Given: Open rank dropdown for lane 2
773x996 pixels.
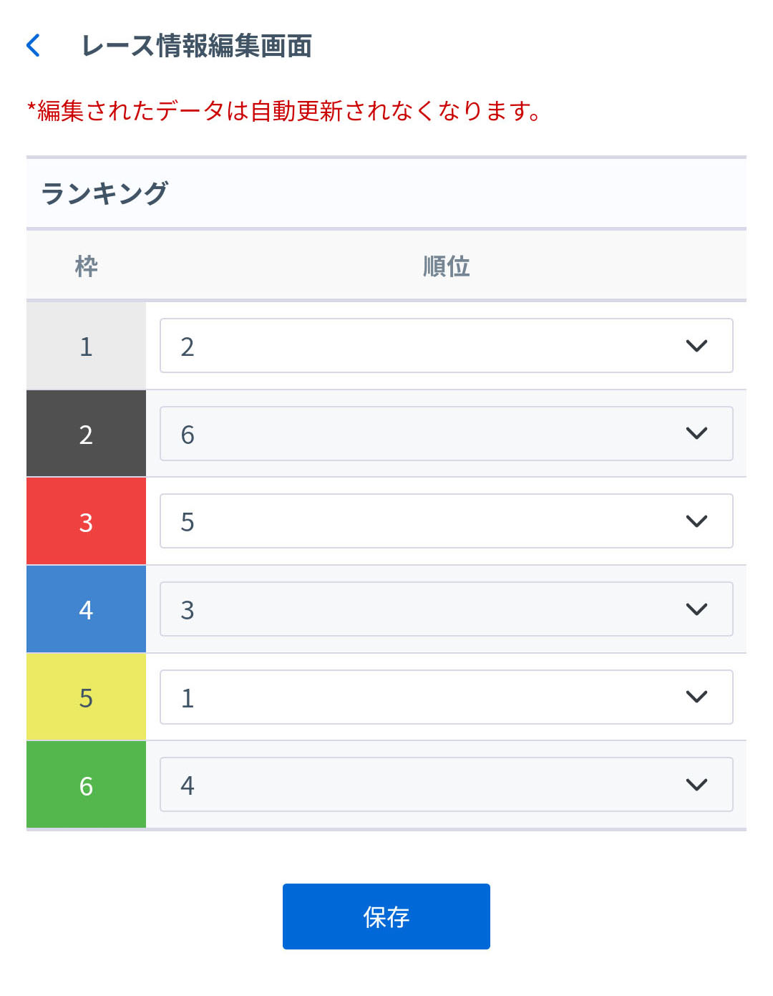Looking at the screenshot, I should (445, 434).
